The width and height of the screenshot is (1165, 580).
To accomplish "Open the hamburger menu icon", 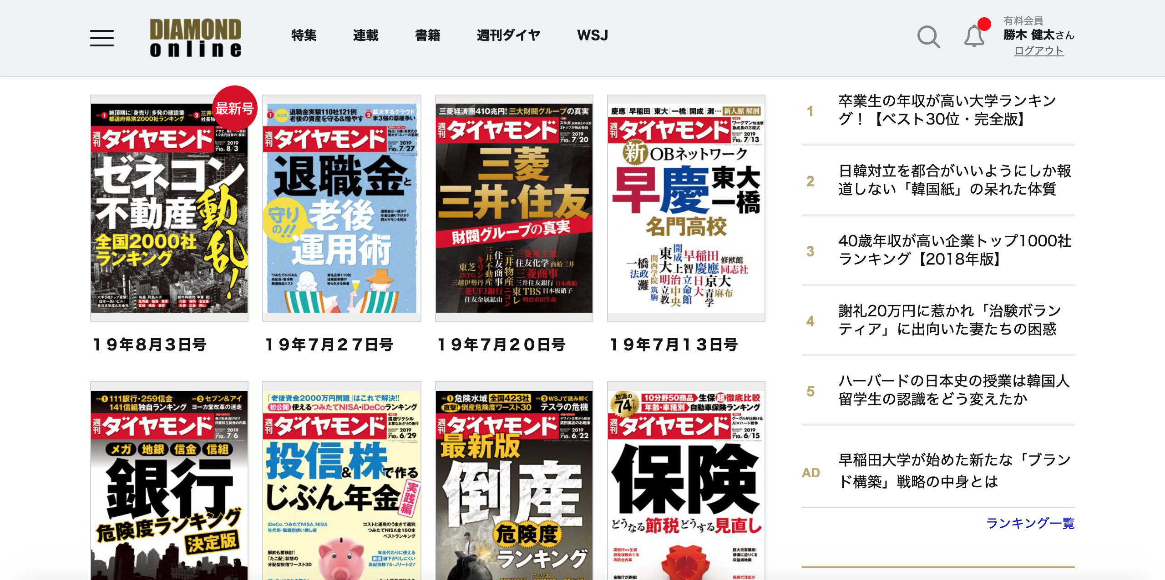I will click(x=102, y=38).
